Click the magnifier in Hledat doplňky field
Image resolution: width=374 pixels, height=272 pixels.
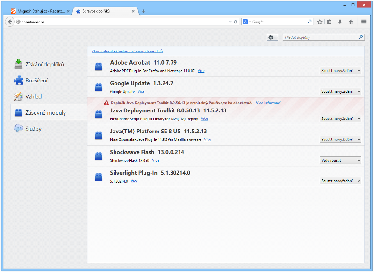pos(361,37)
